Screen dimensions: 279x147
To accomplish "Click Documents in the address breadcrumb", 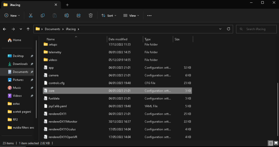I will click(x=53, y=29).
